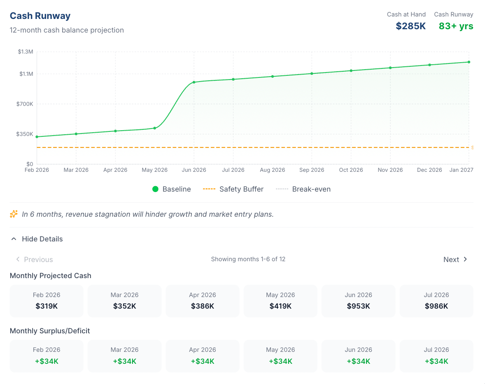Click the Hide Details label
Viewport: 485px width, 384px height.
(x=42, y=239)
